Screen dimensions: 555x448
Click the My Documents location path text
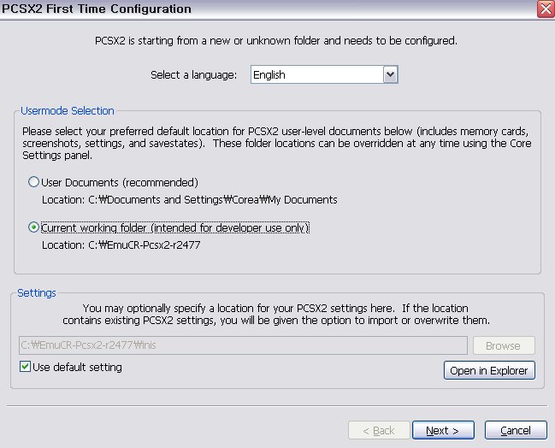tap(190, 199)
